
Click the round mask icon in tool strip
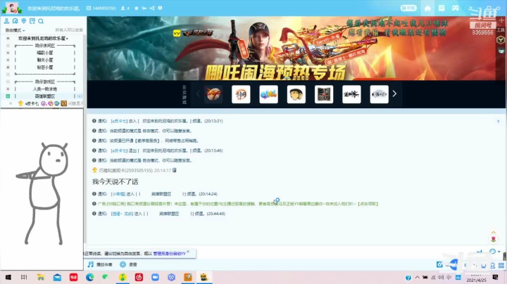(x=501, y=51)
